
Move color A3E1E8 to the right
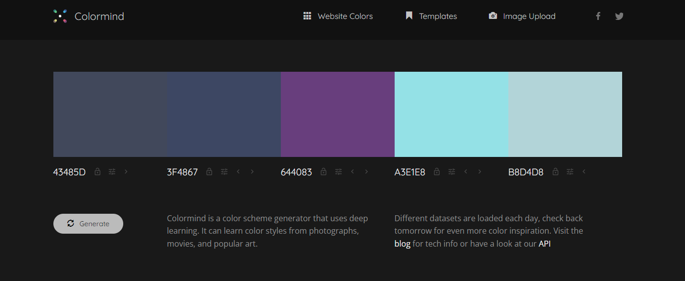click(480, 172)
